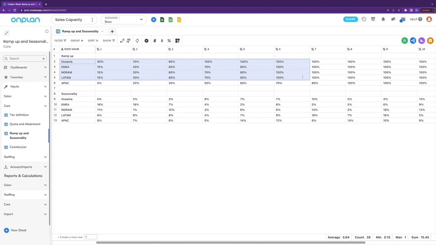The width and height of the screenshot is (436, 245).
Task: Open the Ramp up and Seasonality tab arrow
Action: (102, 31)
